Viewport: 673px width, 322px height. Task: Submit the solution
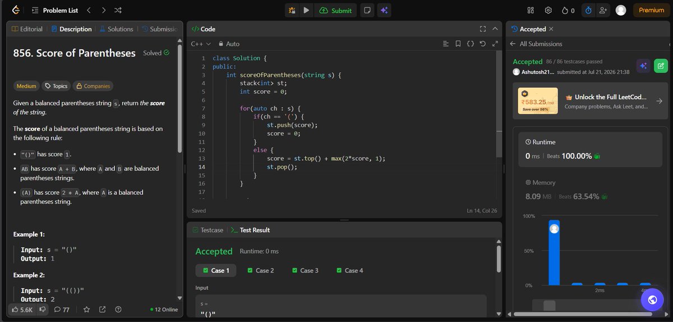335,10
